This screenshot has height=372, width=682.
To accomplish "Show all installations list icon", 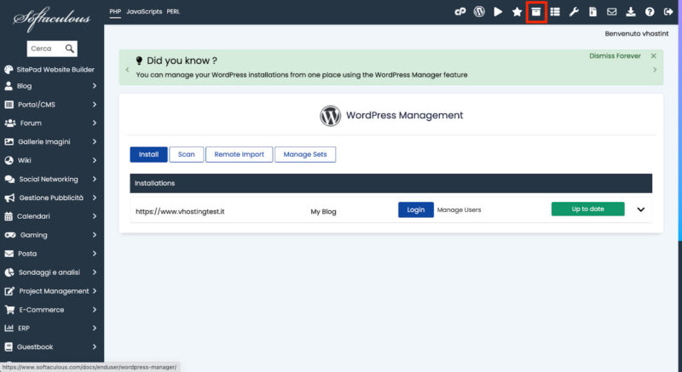I will tap(555, 12).
